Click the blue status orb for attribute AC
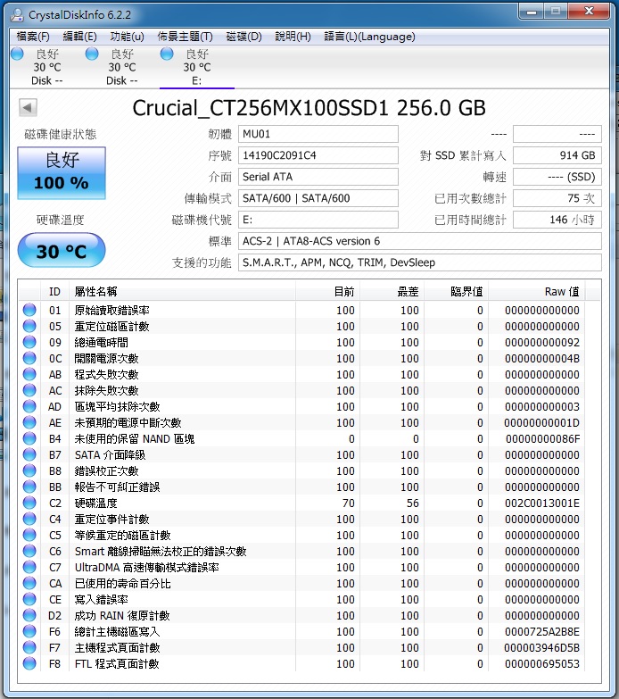 pyautogui.click(x=29, y=390)
